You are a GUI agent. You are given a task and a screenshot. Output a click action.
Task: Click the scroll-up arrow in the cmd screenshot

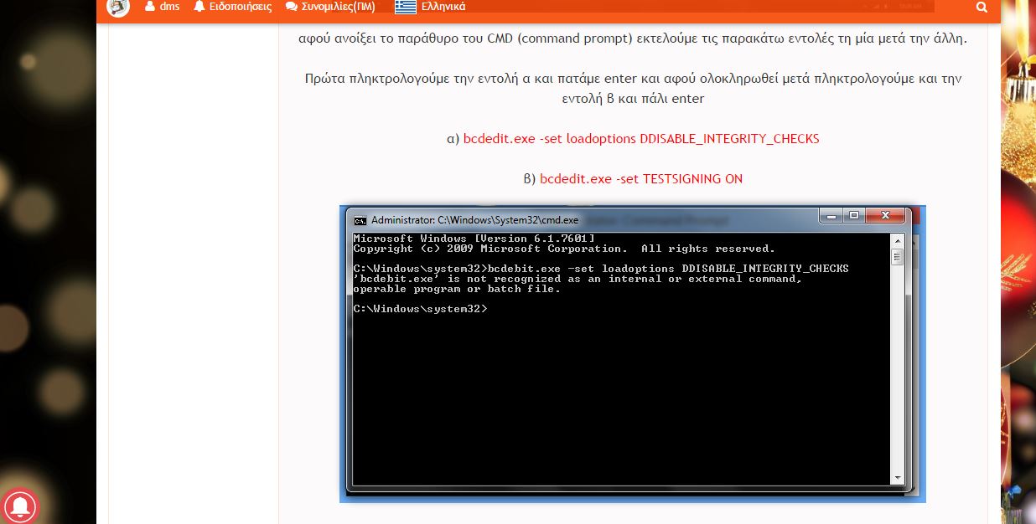coord(898,239)
